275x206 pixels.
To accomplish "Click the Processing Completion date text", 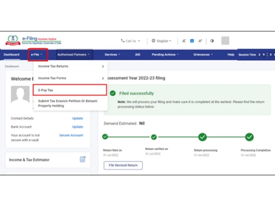I will click(248, 155).
